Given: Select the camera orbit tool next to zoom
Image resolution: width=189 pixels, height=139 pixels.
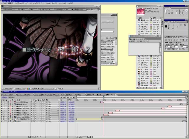Looking at the screenshot, I should point(172,13).
